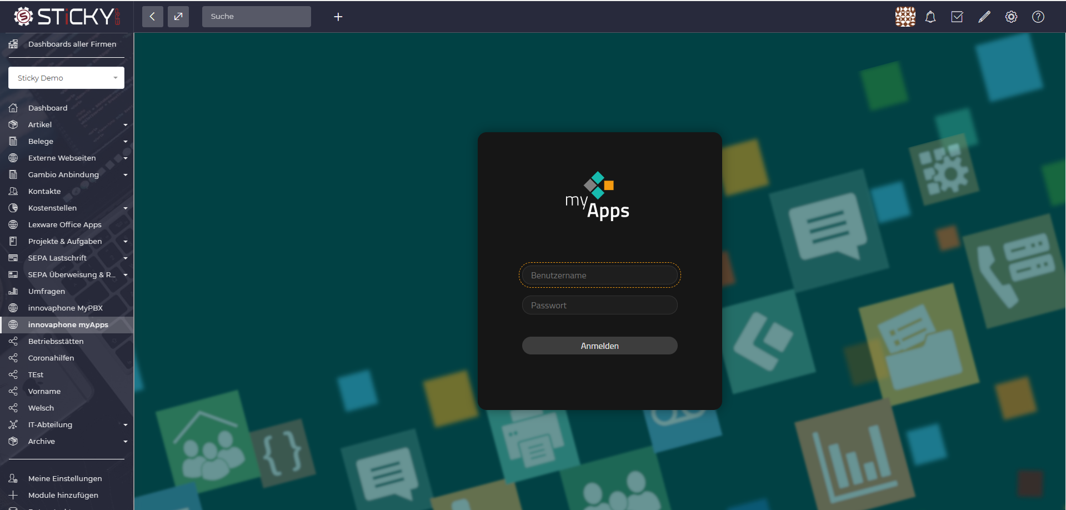Open Gambio Anbindung document icon

click(13, 174)
